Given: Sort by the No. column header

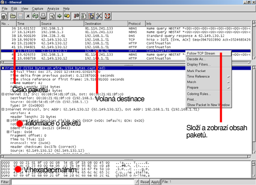Looking at the screenshot, I should point(9,24).
